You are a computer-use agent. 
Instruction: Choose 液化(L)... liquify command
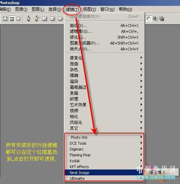coord(104,37)
